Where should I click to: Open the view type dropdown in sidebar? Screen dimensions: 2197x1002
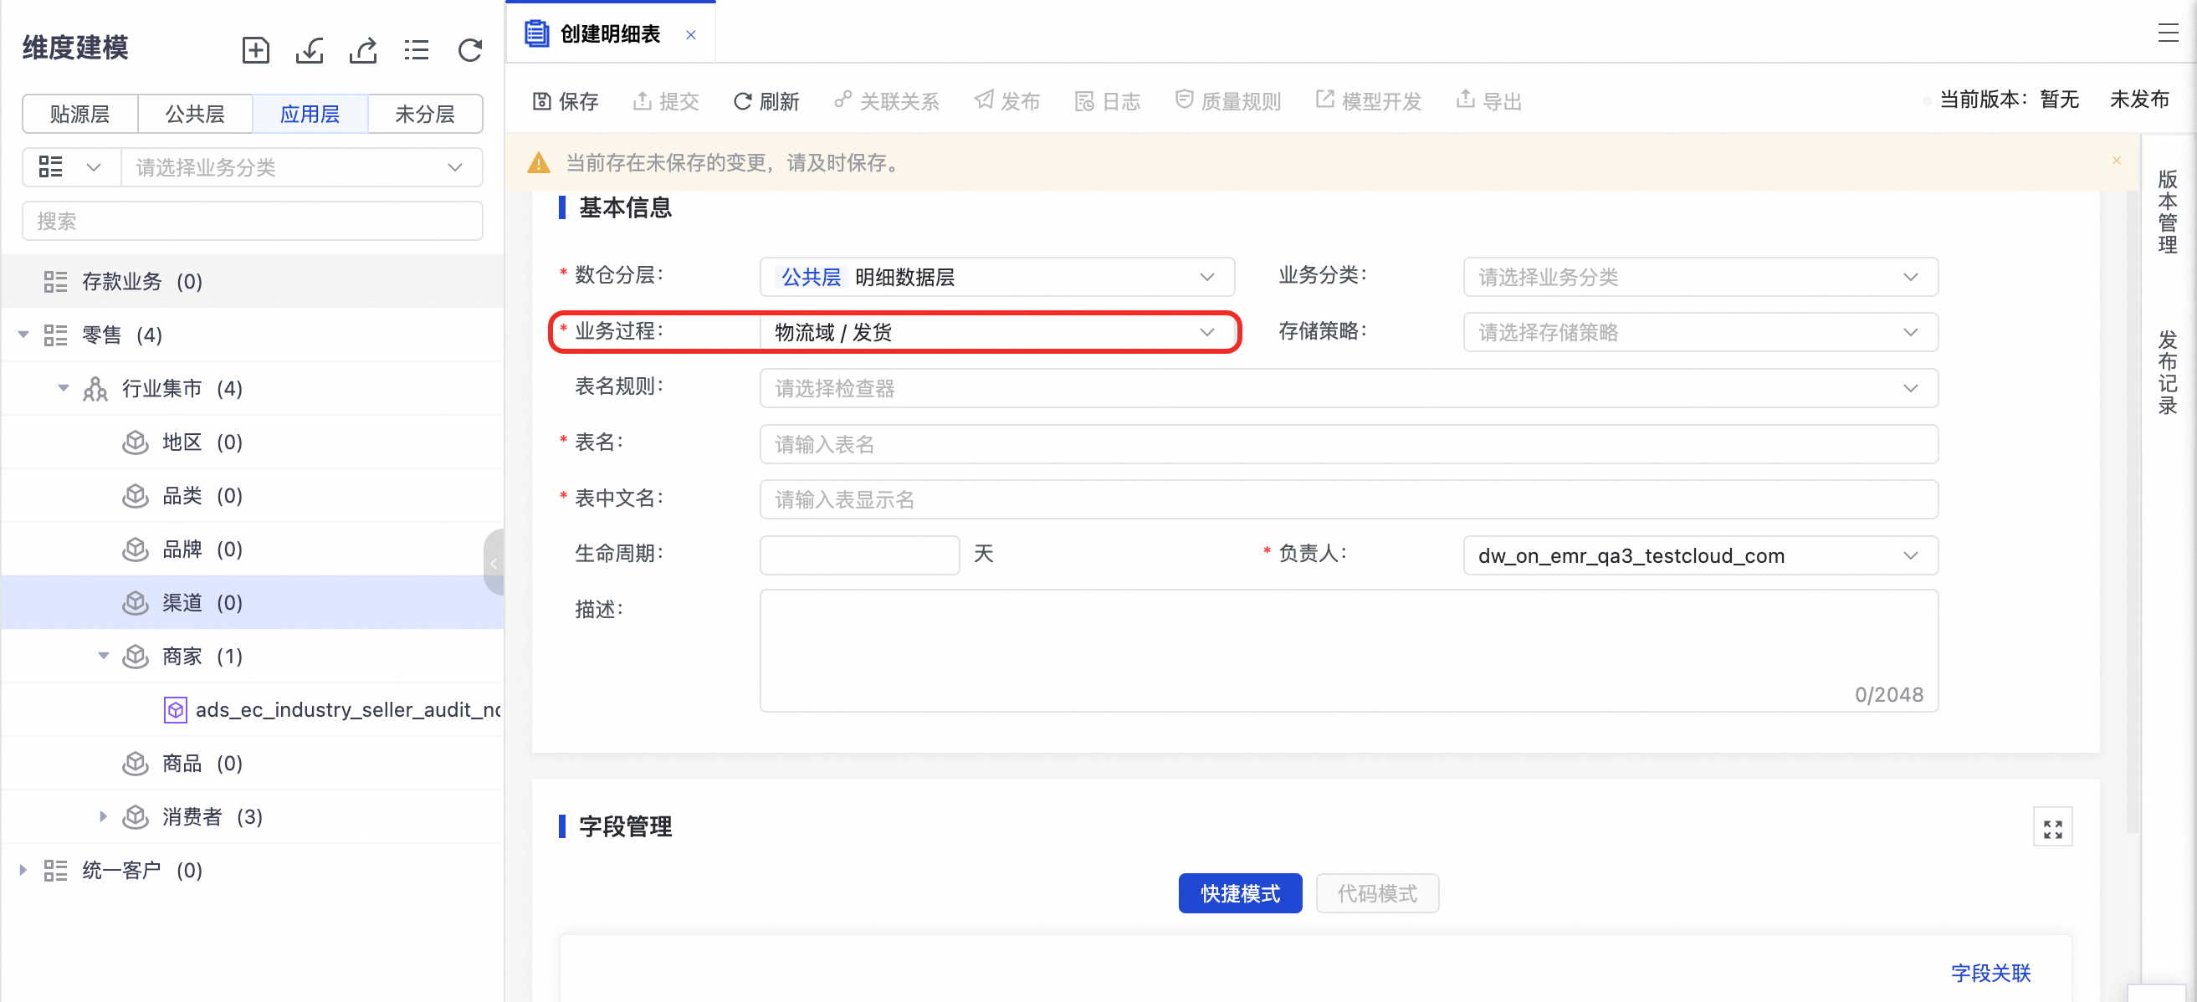[x=72, y=167]
